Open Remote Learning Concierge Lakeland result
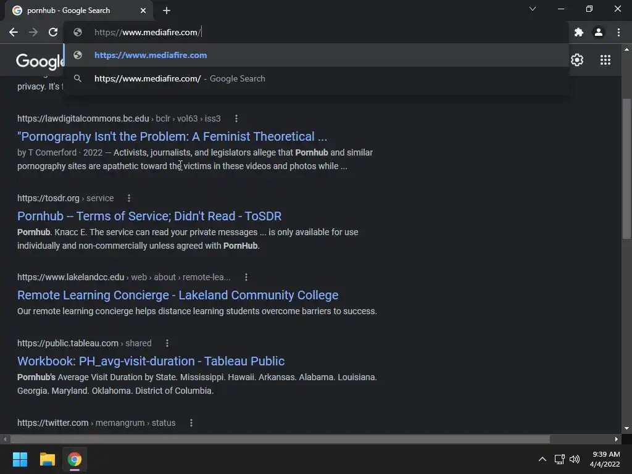This screenshot has width=632, height=474. click(x=178, y=295)
